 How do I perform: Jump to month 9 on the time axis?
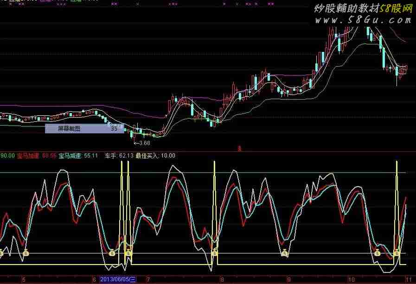point(288,280)
